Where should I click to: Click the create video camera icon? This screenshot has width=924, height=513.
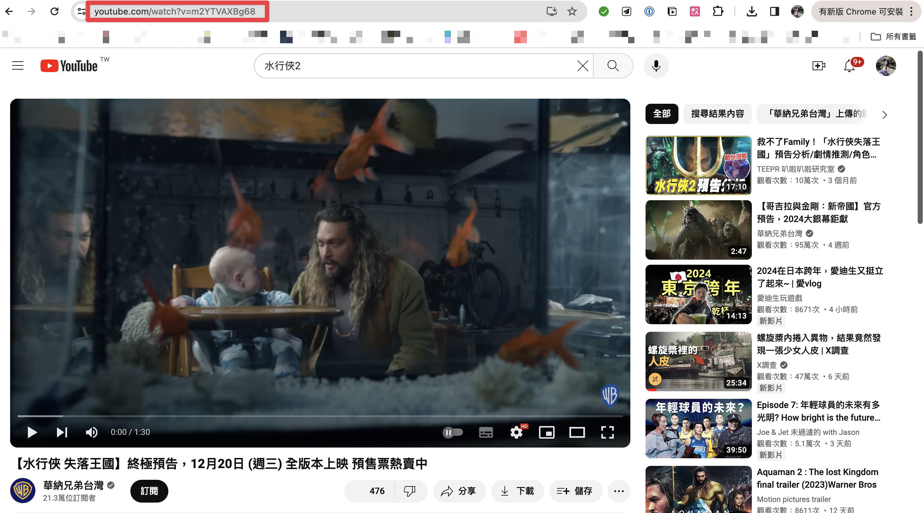[819, 66]
